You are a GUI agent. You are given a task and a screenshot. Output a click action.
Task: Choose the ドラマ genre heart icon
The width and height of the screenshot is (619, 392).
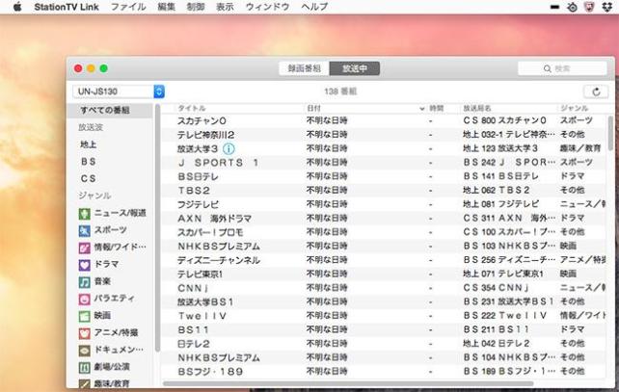(x=85, y=264)
